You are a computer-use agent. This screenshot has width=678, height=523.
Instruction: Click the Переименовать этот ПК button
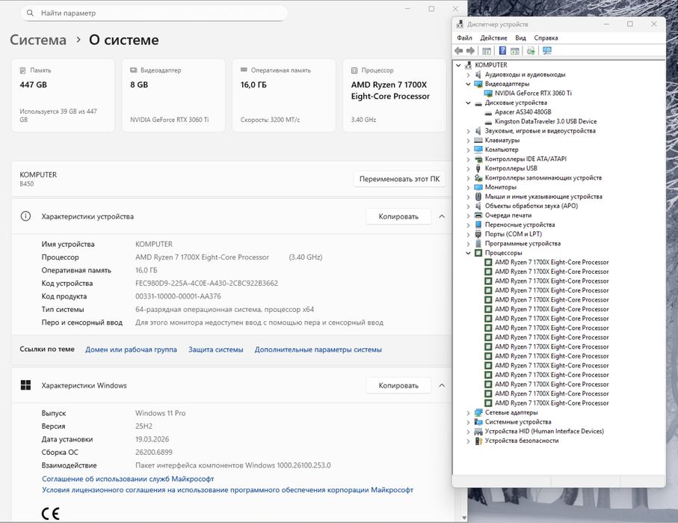tap(399, 180)
